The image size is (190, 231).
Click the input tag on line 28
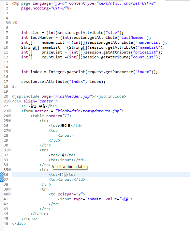click(x=66, y=135)
